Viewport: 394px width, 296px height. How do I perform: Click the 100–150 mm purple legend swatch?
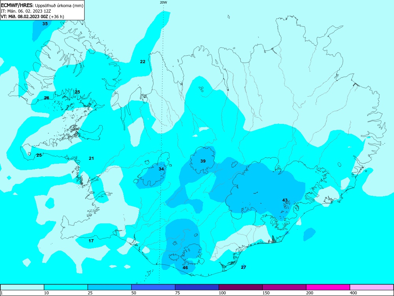click(x=241, y=287)
